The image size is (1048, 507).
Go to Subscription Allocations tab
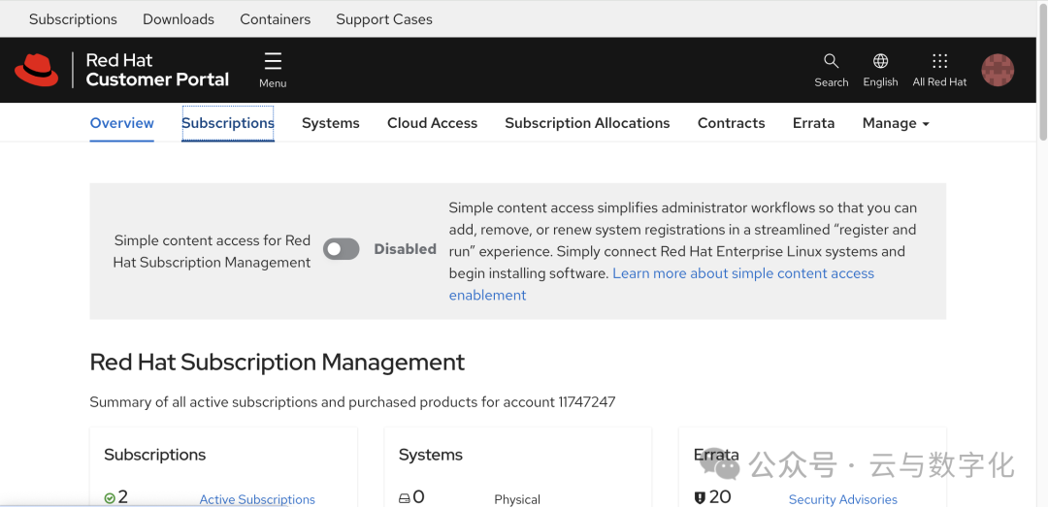pos(587,123)
